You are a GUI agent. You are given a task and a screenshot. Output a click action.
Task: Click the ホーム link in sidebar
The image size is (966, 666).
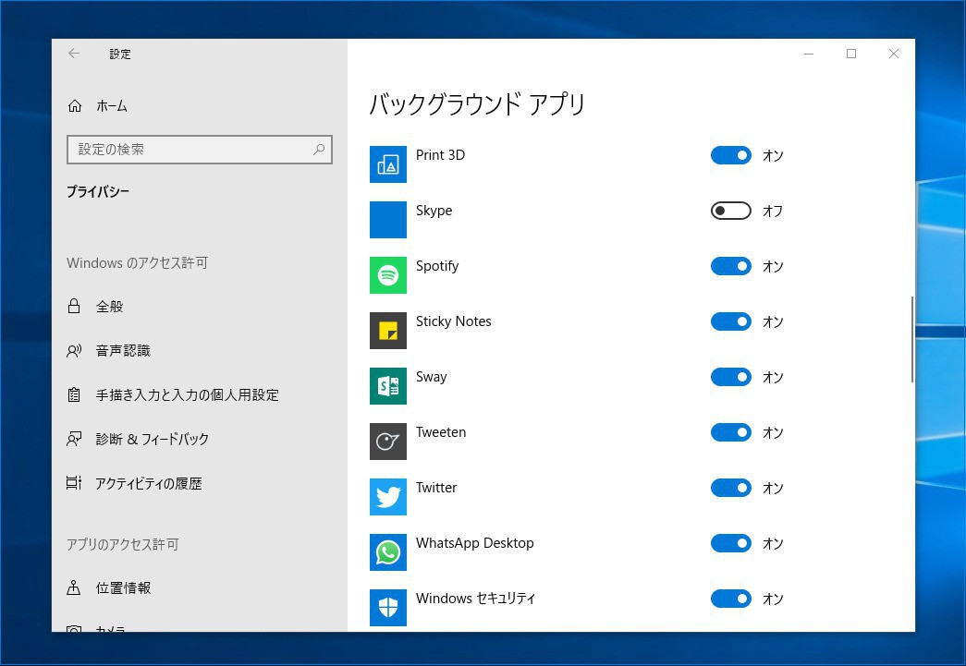click(111, 106)
